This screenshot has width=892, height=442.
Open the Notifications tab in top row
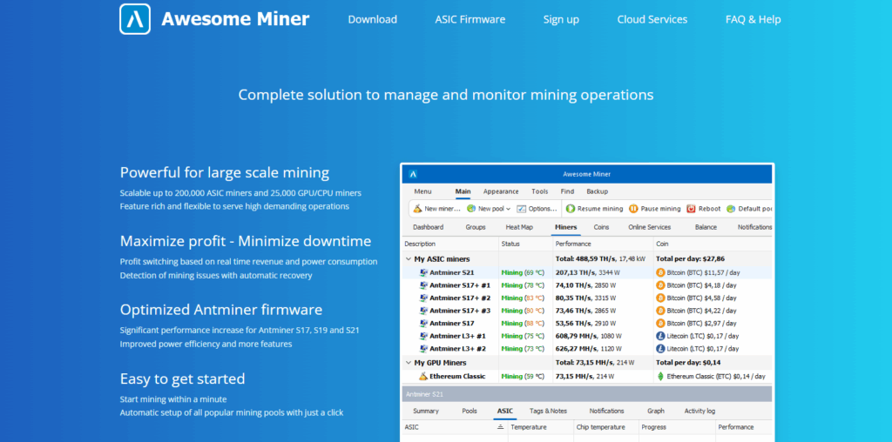click(754, 227)
